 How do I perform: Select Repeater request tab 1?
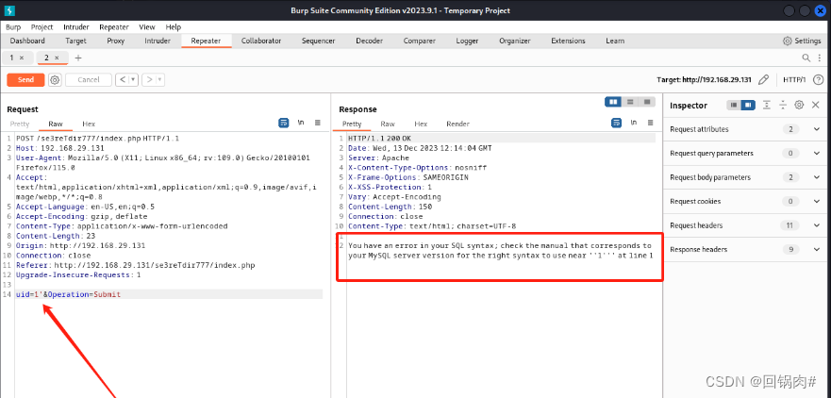12,58
